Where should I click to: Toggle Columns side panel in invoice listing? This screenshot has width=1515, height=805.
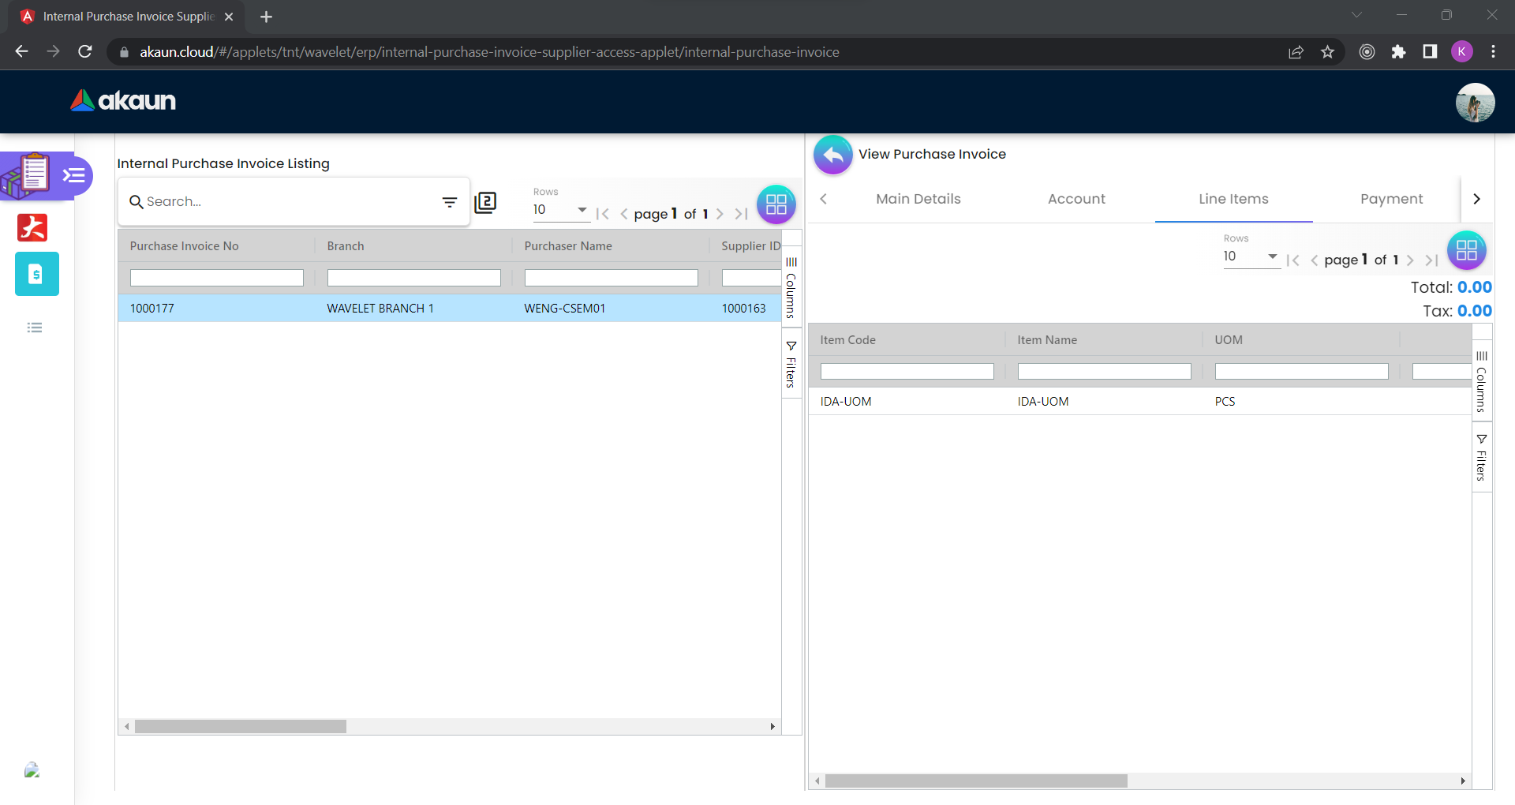click(791, 287)
